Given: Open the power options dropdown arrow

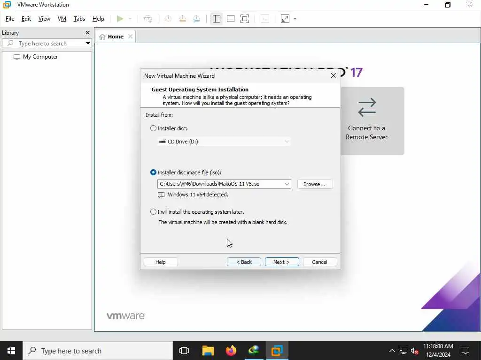Looking at the screenshot, I should tap(130, 19).
